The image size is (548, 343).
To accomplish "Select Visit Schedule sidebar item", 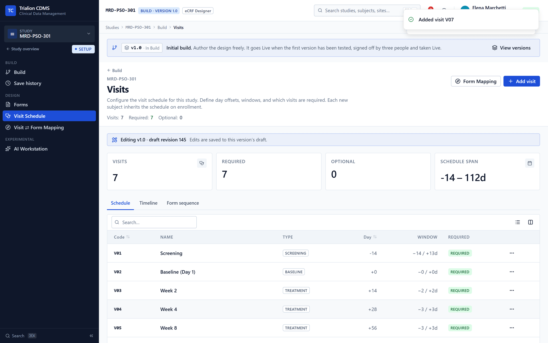I will tap(49, 116).
